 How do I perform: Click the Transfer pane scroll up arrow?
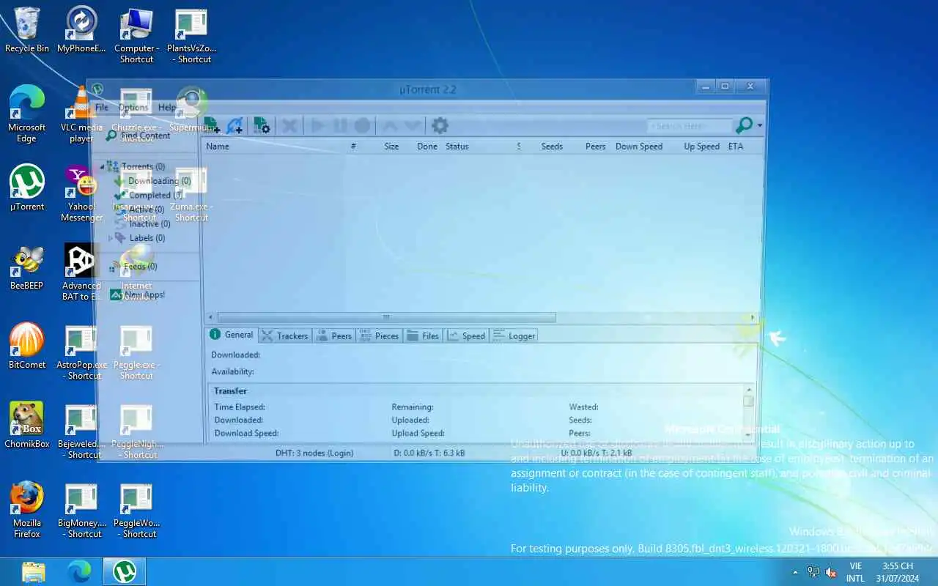click(x=748, y=390)
